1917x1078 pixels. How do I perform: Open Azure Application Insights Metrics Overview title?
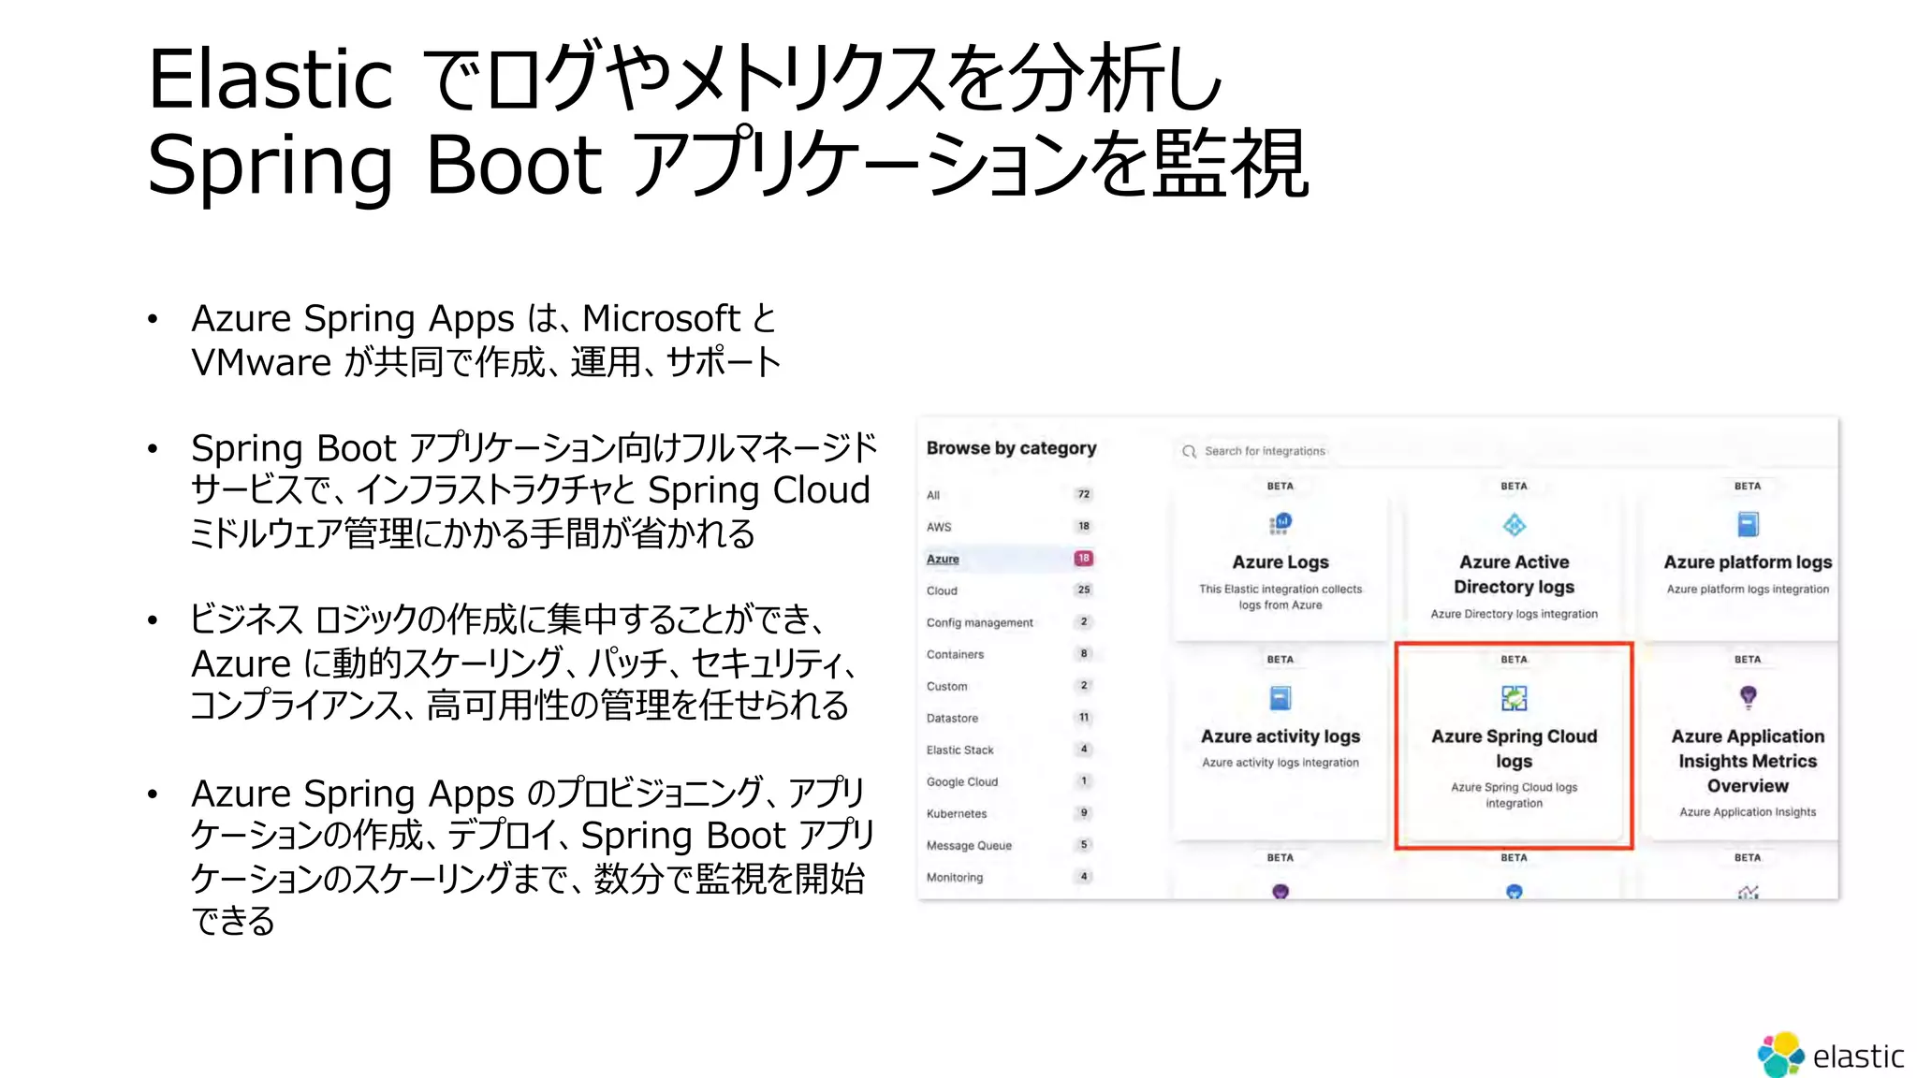point(1748,761)
